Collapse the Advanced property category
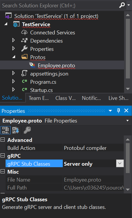The image size is (132, 218). [3, 140]
